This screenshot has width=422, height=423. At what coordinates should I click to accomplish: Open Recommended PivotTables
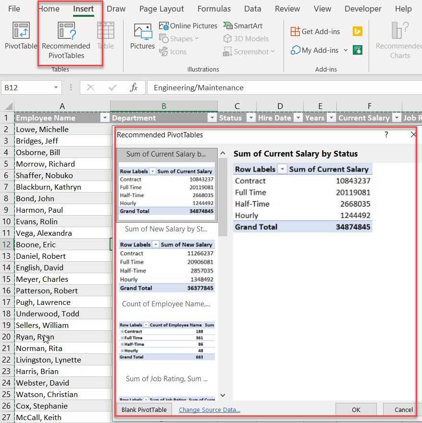tap(66, 40)
